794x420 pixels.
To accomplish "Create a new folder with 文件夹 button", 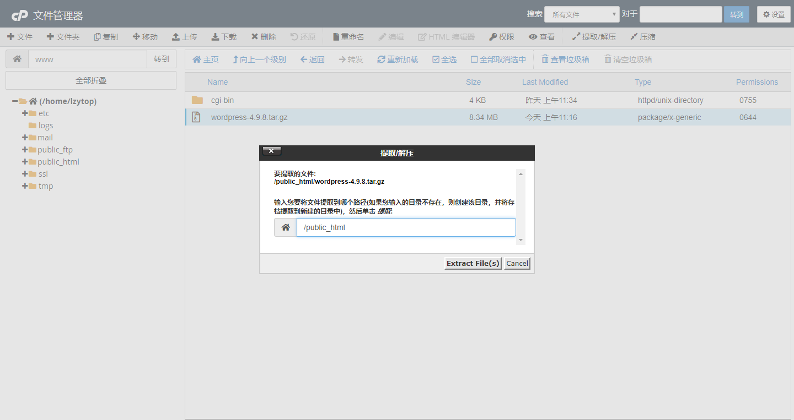I will pos(63,37).
